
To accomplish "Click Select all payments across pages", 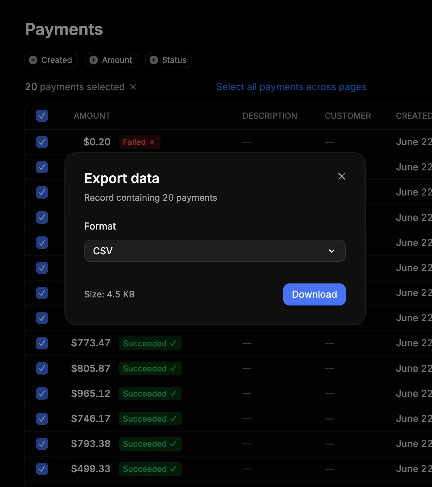I will [291, 87].
